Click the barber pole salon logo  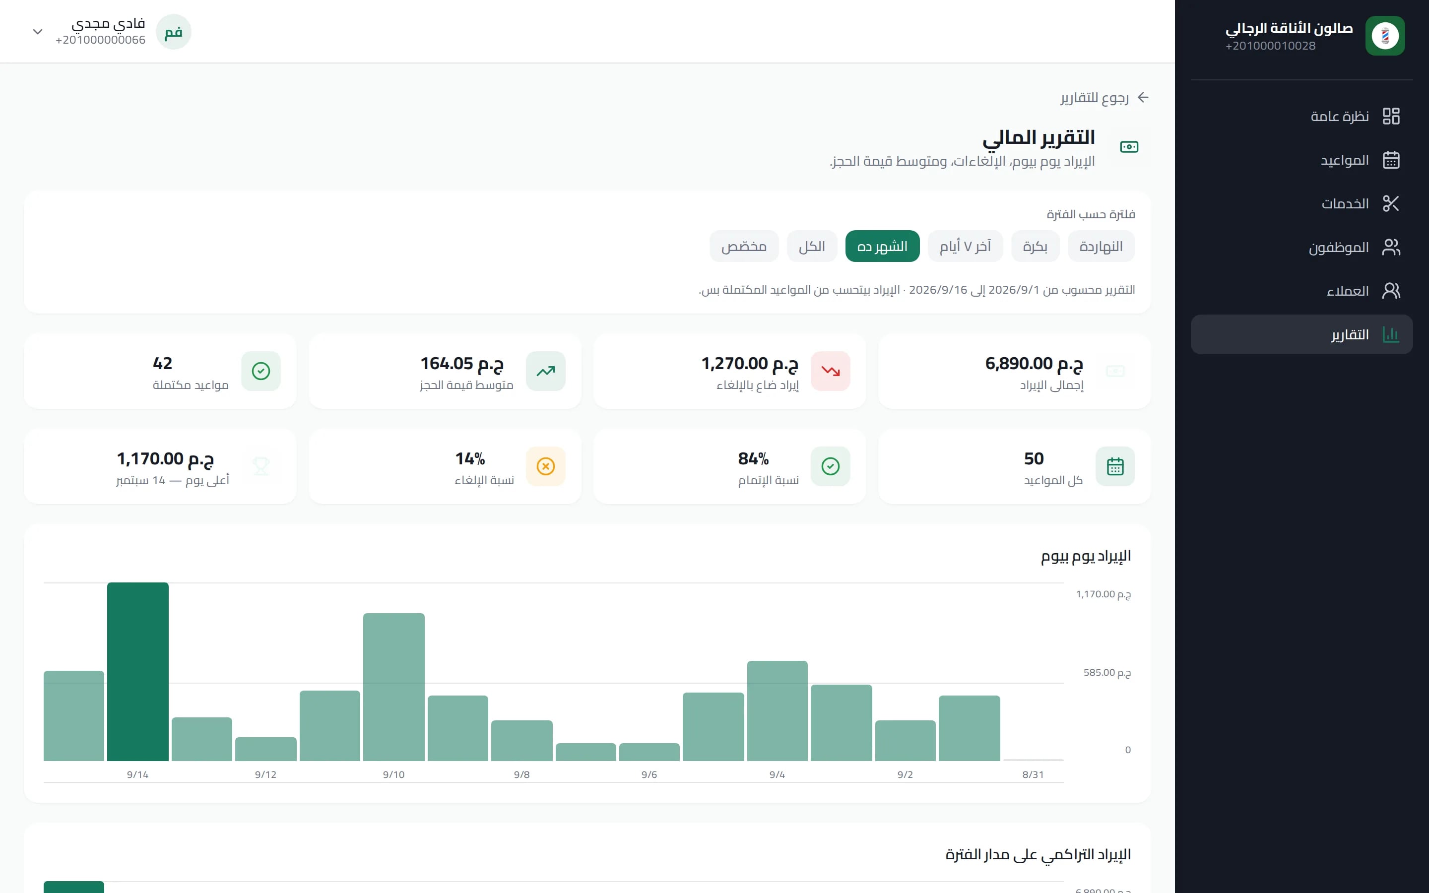tap(1385, 35)
